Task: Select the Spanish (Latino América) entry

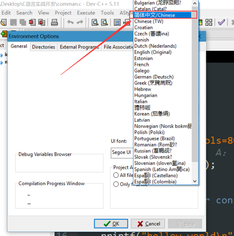Action: coord(163,169)
